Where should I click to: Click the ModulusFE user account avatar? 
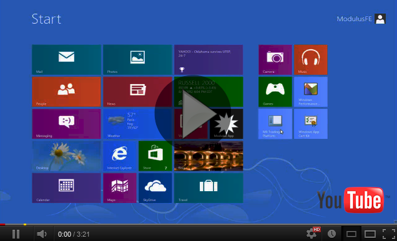(380, 19)
